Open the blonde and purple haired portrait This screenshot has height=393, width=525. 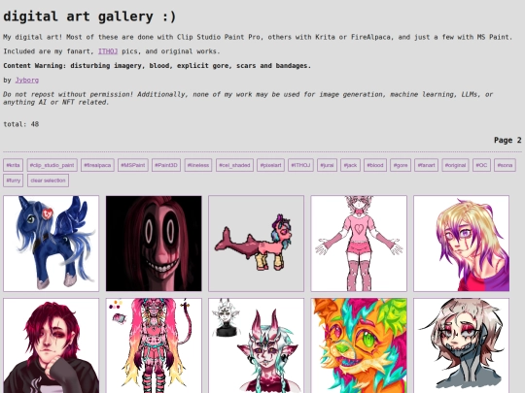pyautogui.click(x=462, y=244)
